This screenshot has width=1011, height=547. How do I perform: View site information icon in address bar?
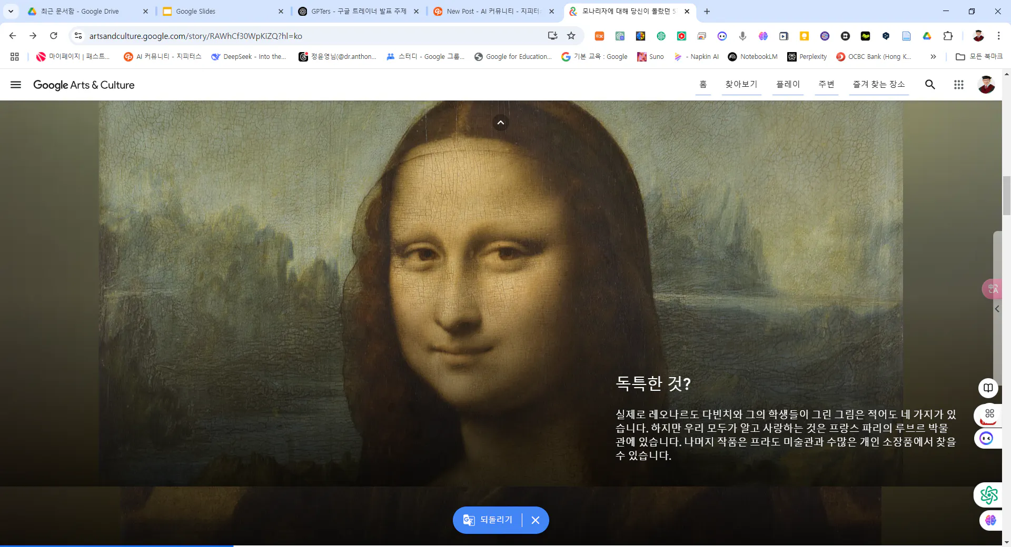(x=78, y=36)
